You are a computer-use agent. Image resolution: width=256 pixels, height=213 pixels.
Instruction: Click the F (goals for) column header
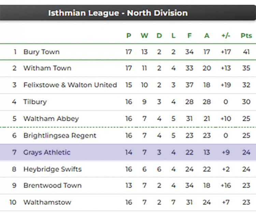(x=189, y=35)
